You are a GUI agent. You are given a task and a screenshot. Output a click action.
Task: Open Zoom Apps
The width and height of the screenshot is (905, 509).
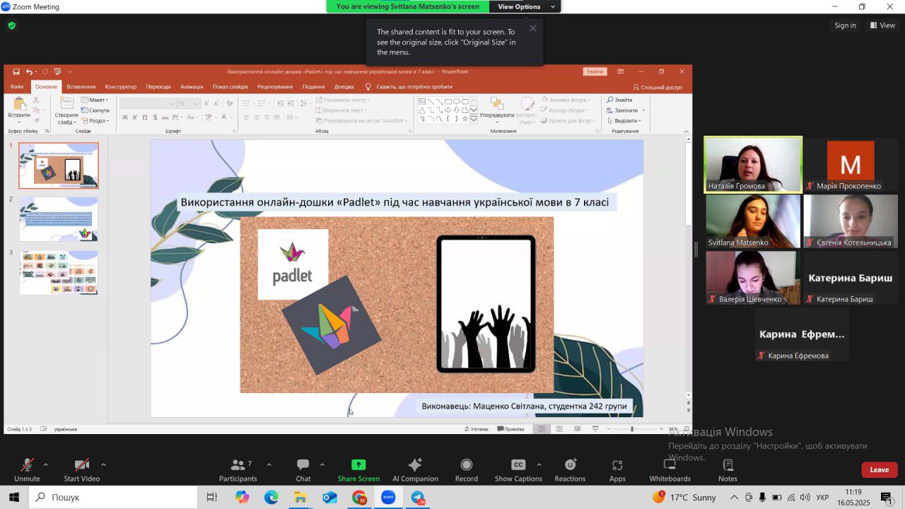click(x=617, y=469)
